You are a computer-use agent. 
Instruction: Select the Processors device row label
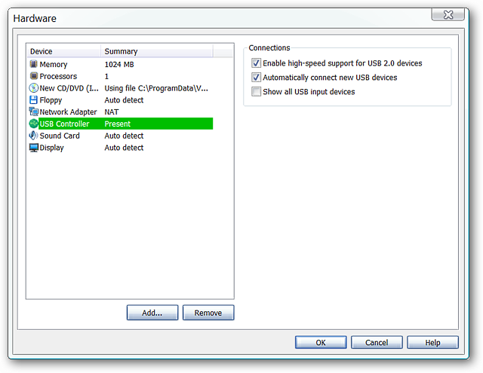click(x=58, y=76)
